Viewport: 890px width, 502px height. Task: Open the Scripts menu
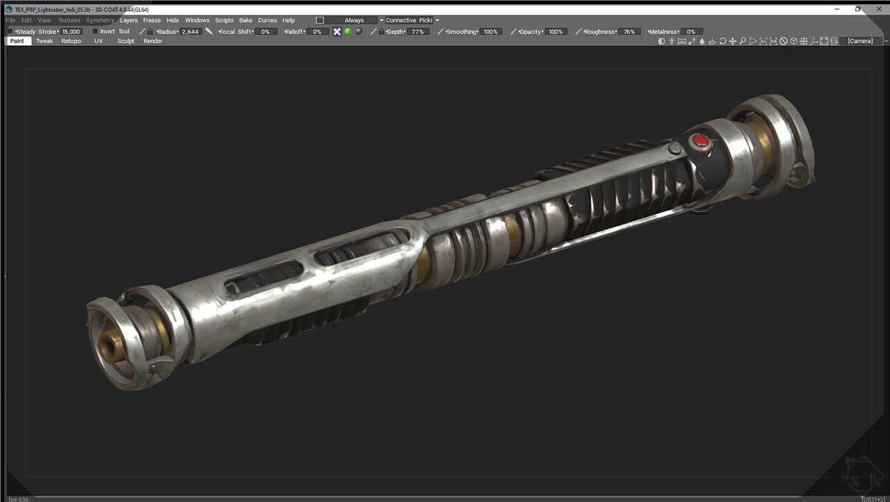[224, 20]
